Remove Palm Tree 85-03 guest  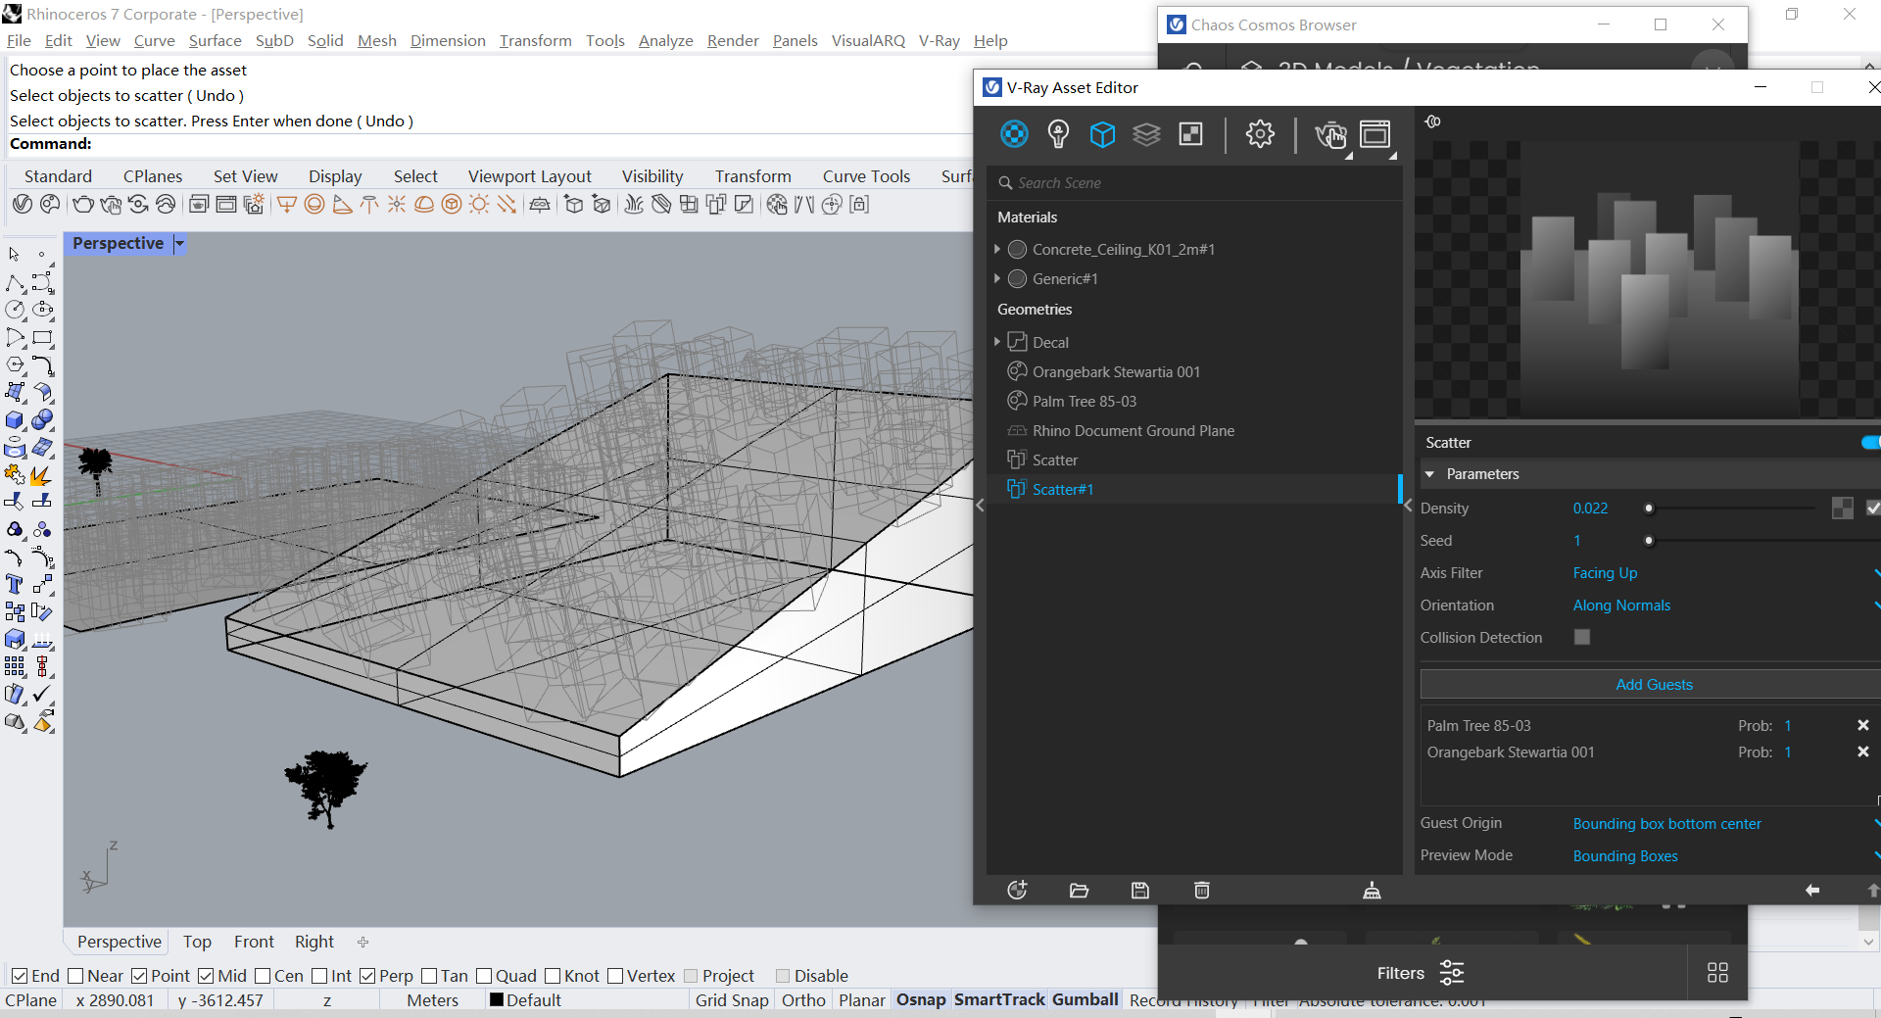tap(1862, 725)
